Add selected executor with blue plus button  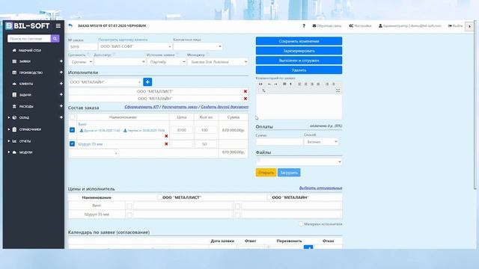(147, 82)
